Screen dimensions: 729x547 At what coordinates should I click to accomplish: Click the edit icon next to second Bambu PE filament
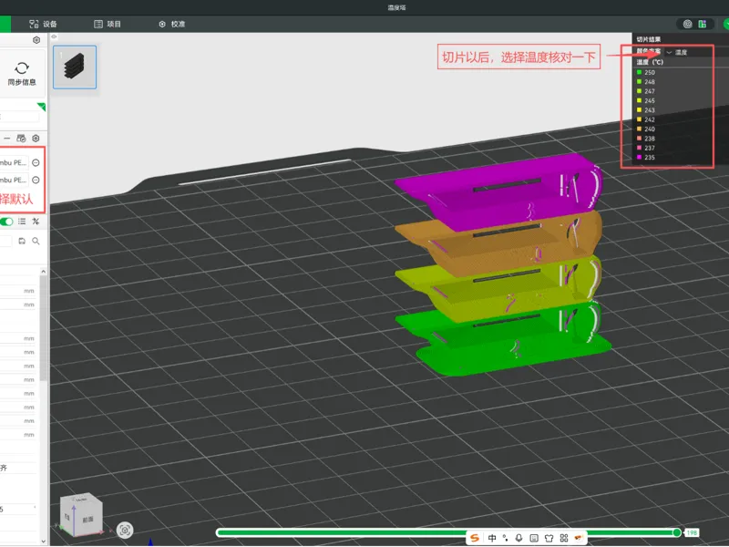tap(36, 180)
